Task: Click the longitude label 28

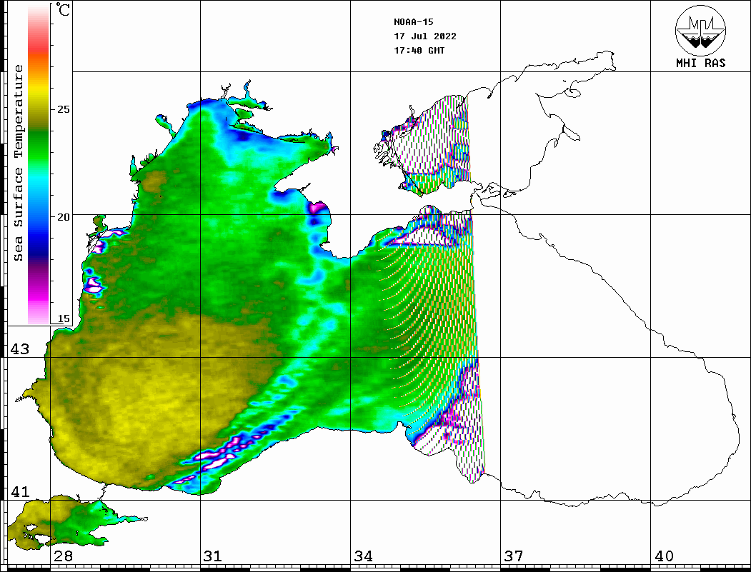Action: pos(63,556)
